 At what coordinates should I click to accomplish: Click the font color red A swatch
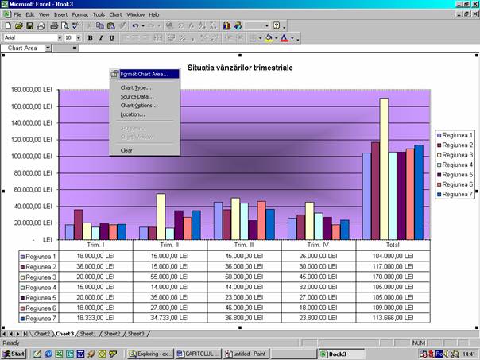click(284, 37)
